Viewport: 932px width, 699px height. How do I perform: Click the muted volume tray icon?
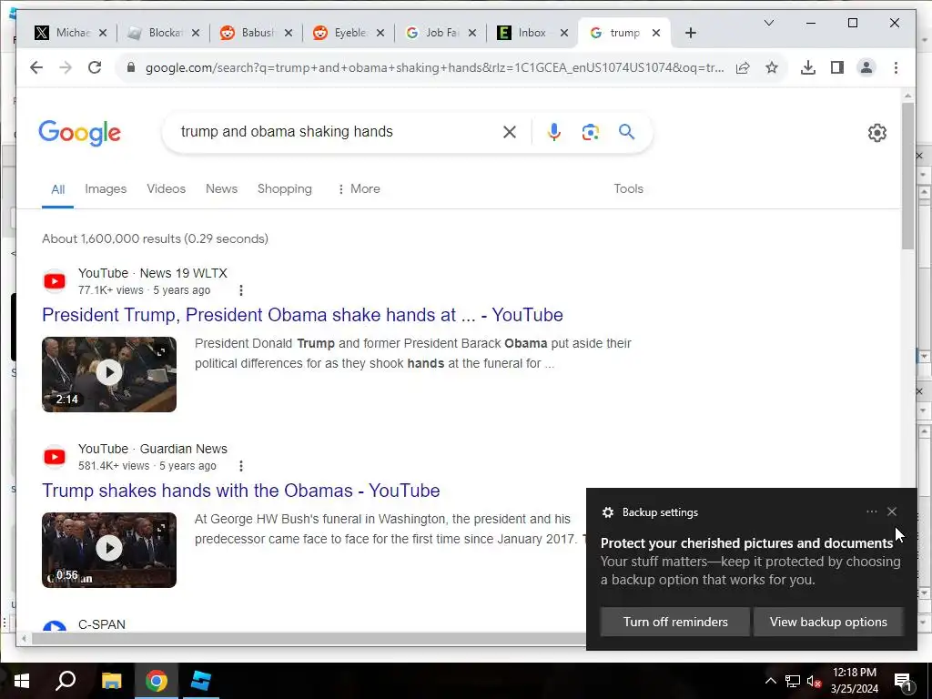coord(814,681)
